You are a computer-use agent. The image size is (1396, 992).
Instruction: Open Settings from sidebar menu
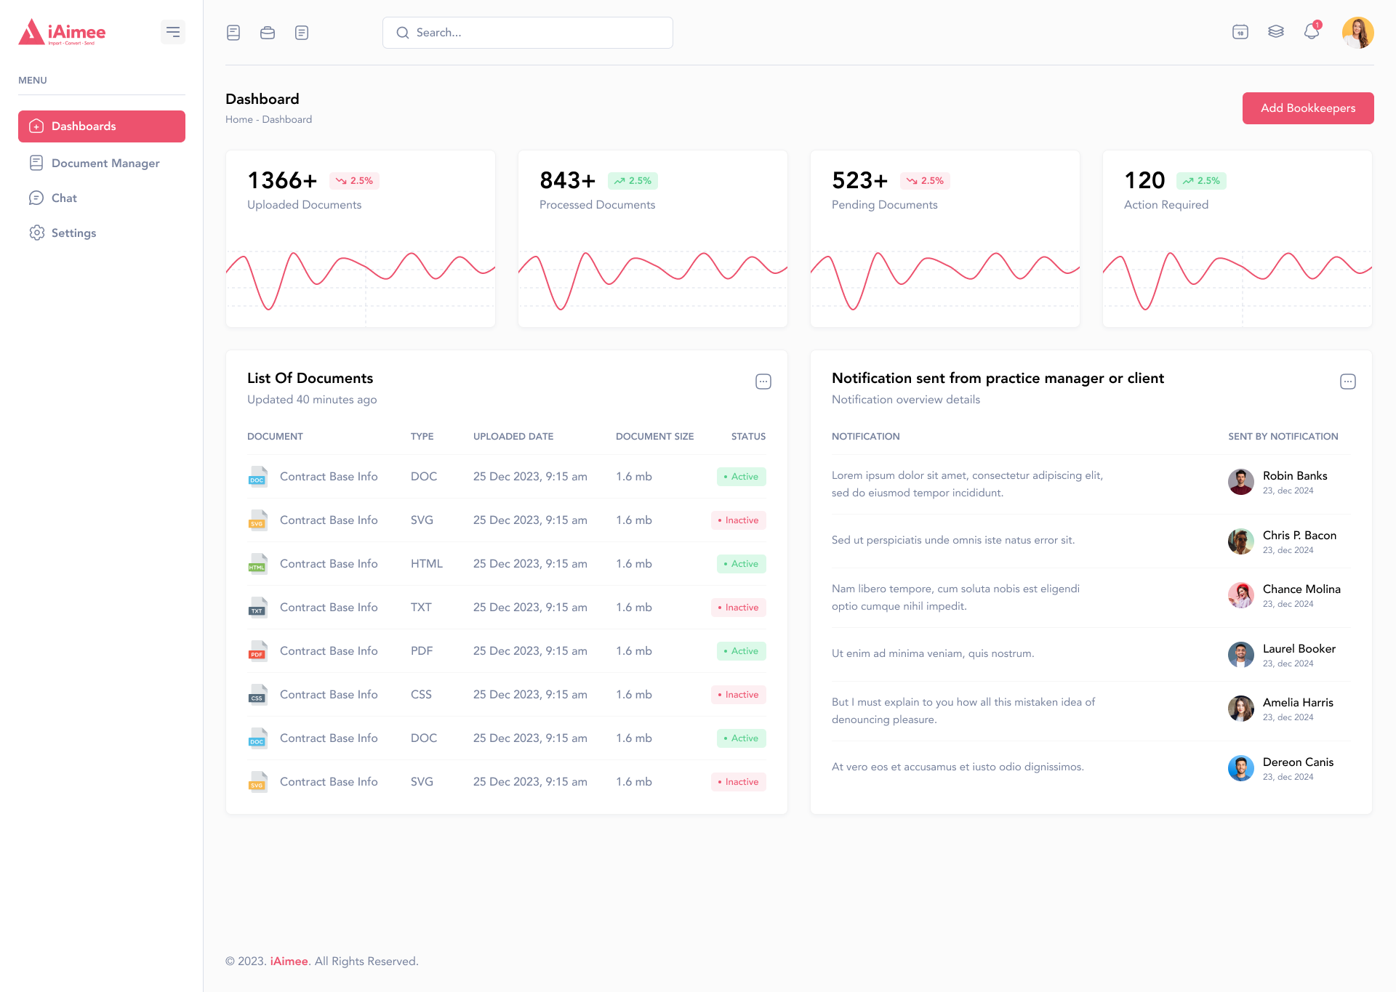(x=73, y=233)
